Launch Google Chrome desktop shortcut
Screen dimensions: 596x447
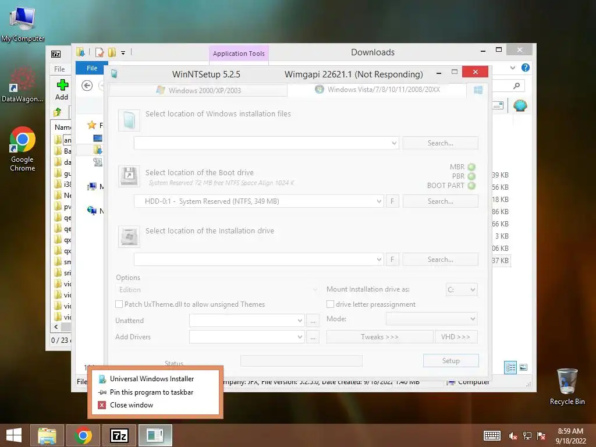coord(23,149)
